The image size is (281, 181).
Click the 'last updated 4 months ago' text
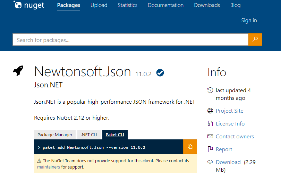233,94
